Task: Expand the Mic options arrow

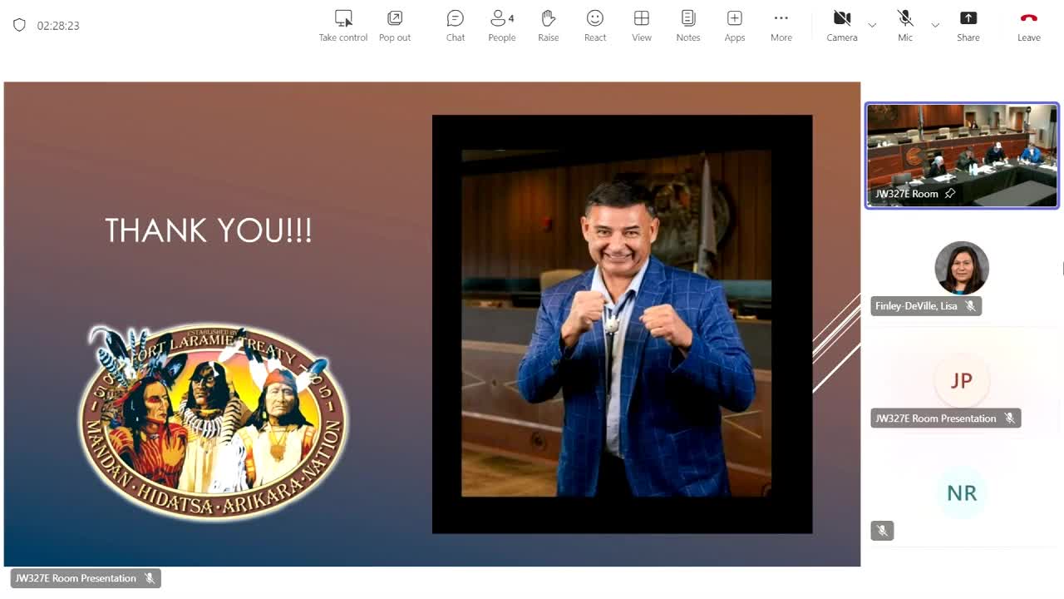Action: [x=935, y=26]
